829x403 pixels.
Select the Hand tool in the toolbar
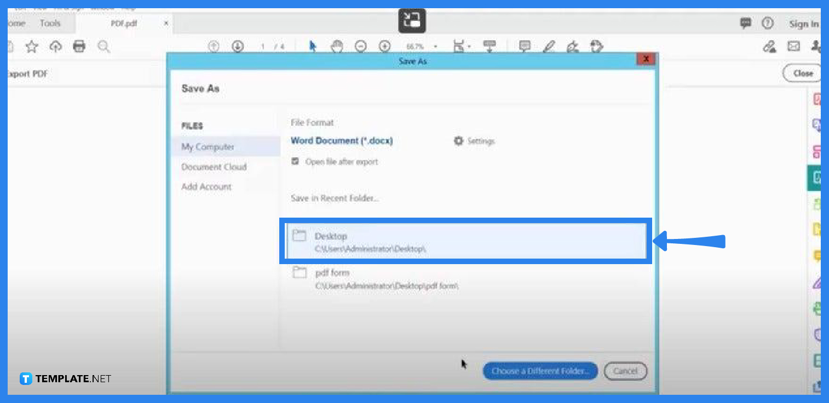(x=337, y=46)
